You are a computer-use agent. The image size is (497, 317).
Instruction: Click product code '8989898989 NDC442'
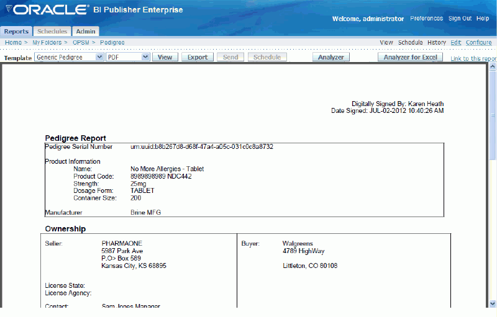pos(161,176)
